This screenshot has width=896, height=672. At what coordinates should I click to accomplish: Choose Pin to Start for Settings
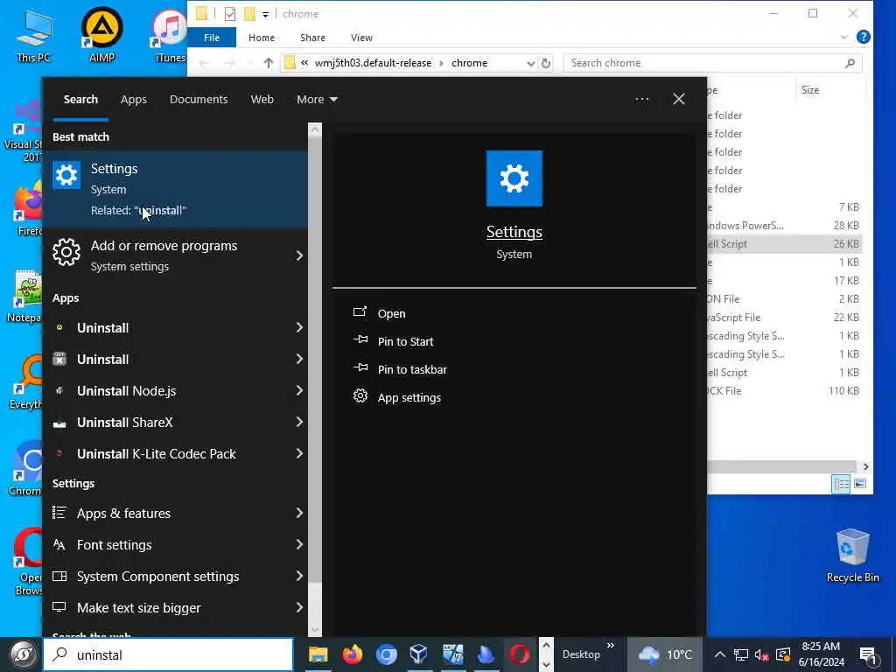[x=406, y=341]
